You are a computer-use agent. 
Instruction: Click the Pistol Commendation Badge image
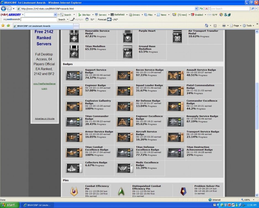click(176, 91)
